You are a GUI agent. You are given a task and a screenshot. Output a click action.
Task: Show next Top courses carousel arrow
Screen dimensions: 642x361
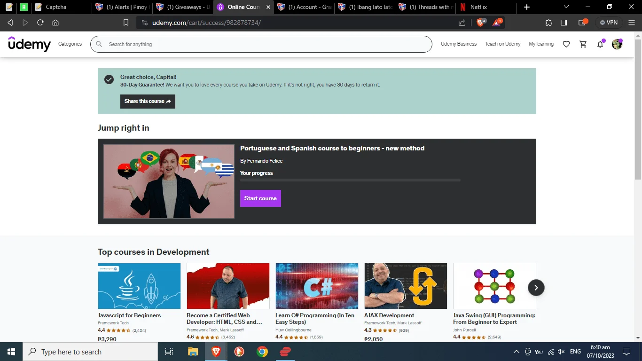[x=536, y=288]
